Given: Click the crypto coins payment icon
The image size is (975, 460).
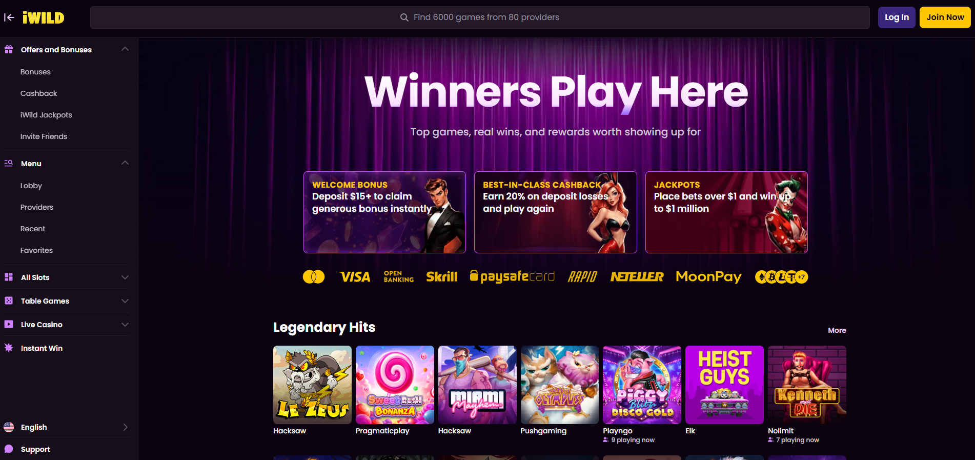Looking at the screenshot, I should click(x=781, y=277).
